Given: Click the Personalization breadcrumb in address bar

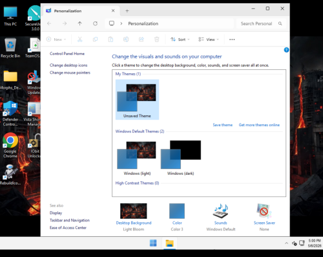Looking at the screenshot, I should click(143, 23).
